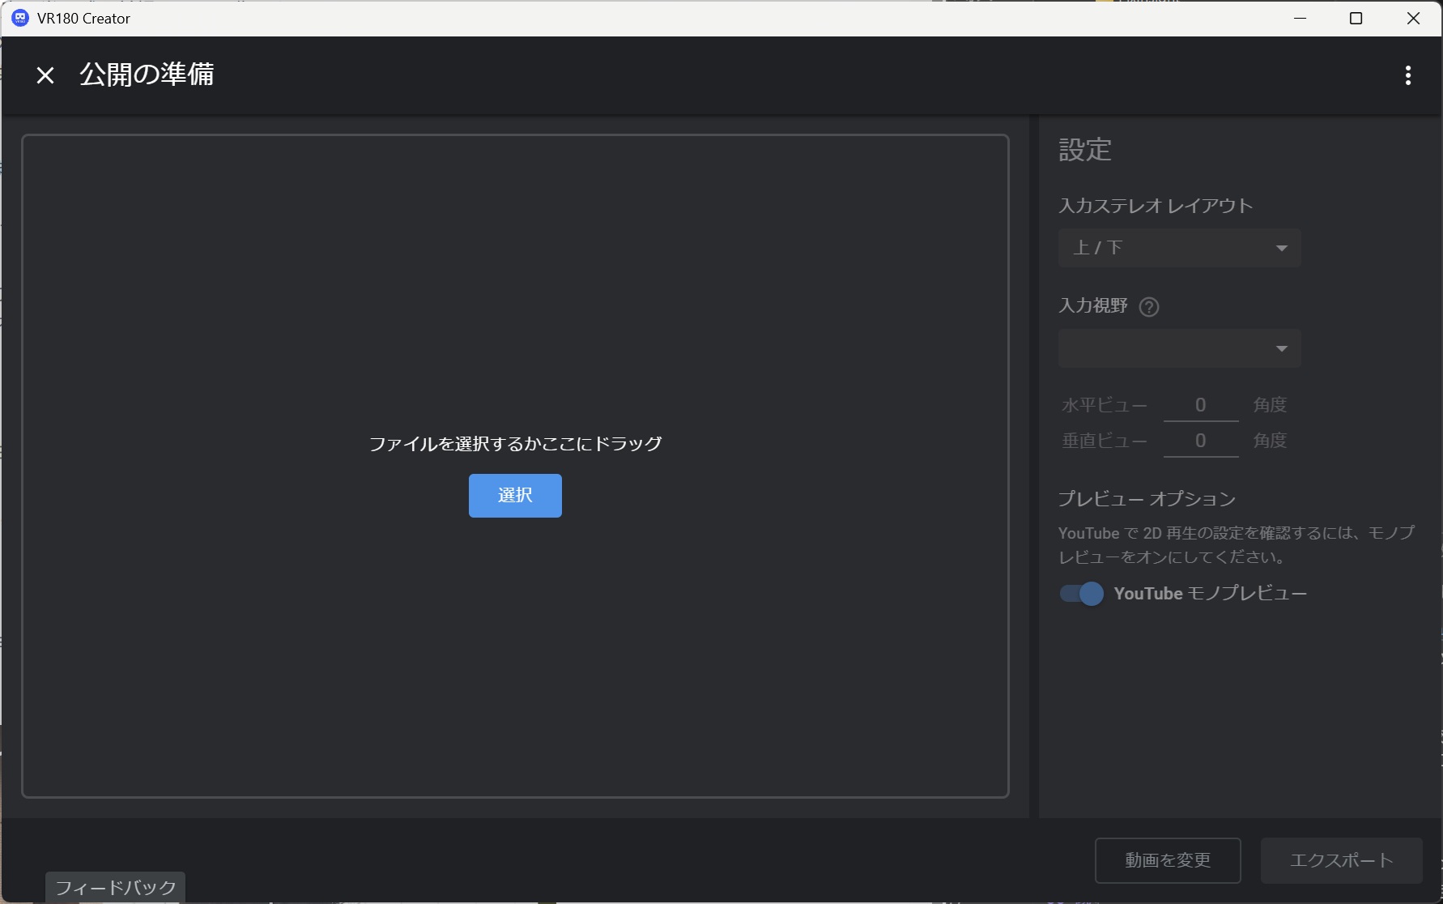Click the 設定 panel heading
The width and height of the screenshot is (1443, 904).
click(1085, 150)
